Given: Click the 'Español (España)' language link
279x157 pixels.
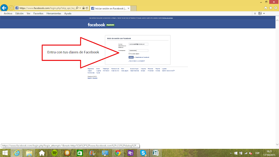Looking at the screenshot, I should click(92, 78).
